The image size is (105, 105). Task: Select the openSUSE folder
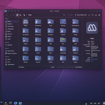point(63,50)
